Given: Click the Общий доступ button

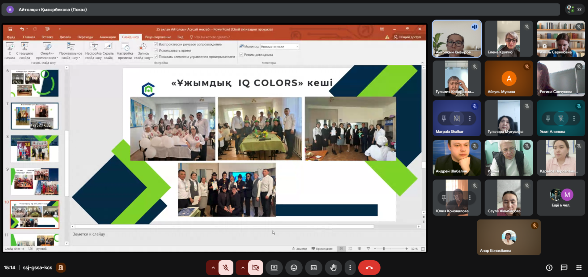Looking at the screenshot, I should pyautogui.click(x=407, y=37).
